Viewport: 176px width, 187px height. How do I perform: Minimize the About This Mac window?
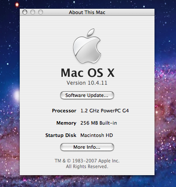tap(32, 12)
